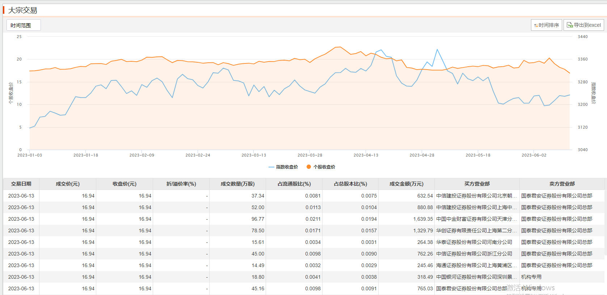Viewport: 607px width, 295px height.
Task: Click the 折/溢价率(%) column header
Action: pyautogui.click(x=181, y=184)
